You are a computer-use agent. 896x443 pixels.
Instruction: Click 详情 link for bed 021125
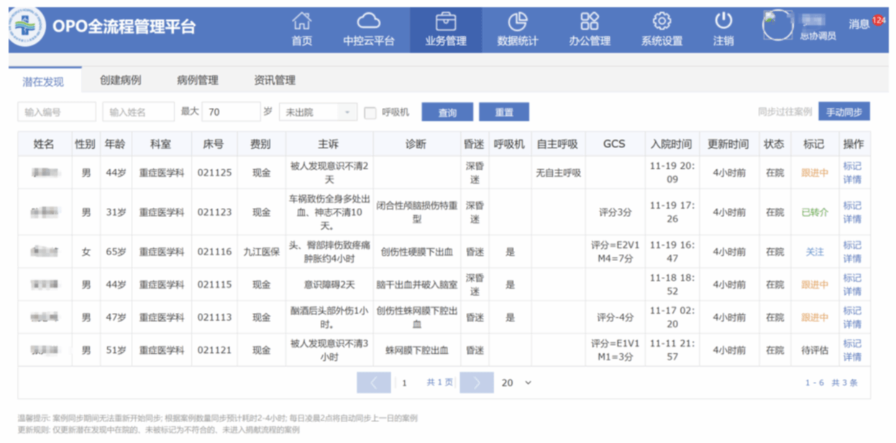pyautogui.click(x=852, y=180)
